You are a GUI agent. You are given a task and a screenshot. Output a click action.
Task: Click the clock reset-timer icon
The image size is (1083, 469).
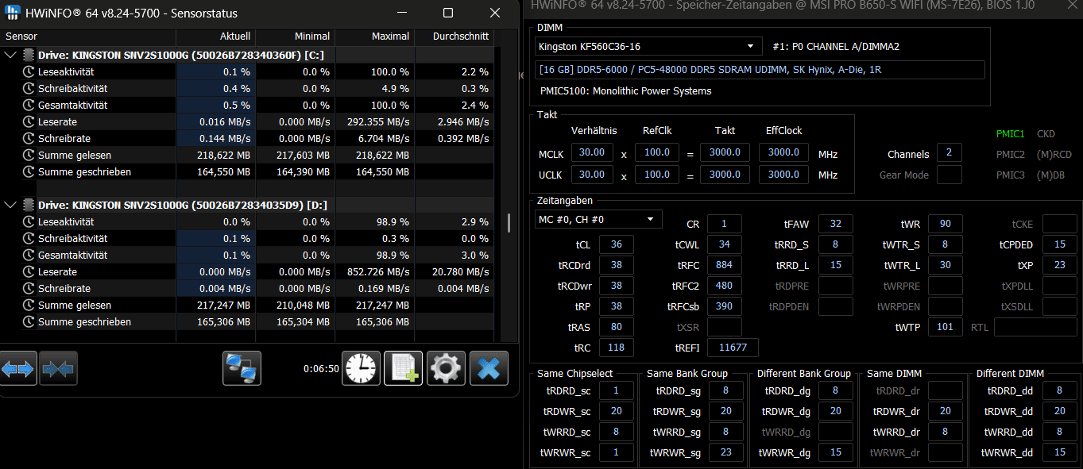[361, 368]
